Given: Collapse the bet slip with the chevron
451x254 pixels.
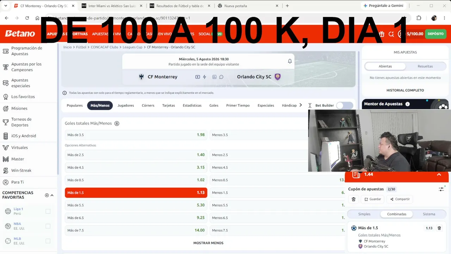Looking at the screenshot, I should (x=439, y=175).
